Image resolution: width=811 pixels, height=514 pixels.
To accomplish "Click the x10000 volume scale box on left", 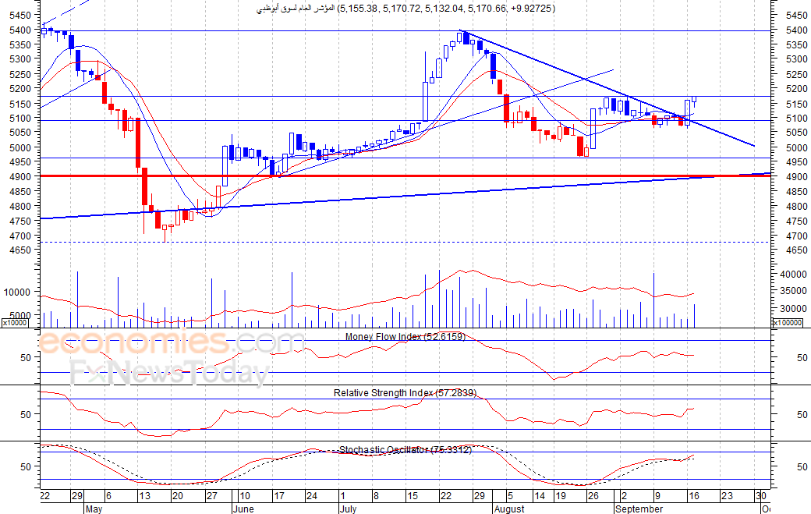I will [x=15, y=323].
